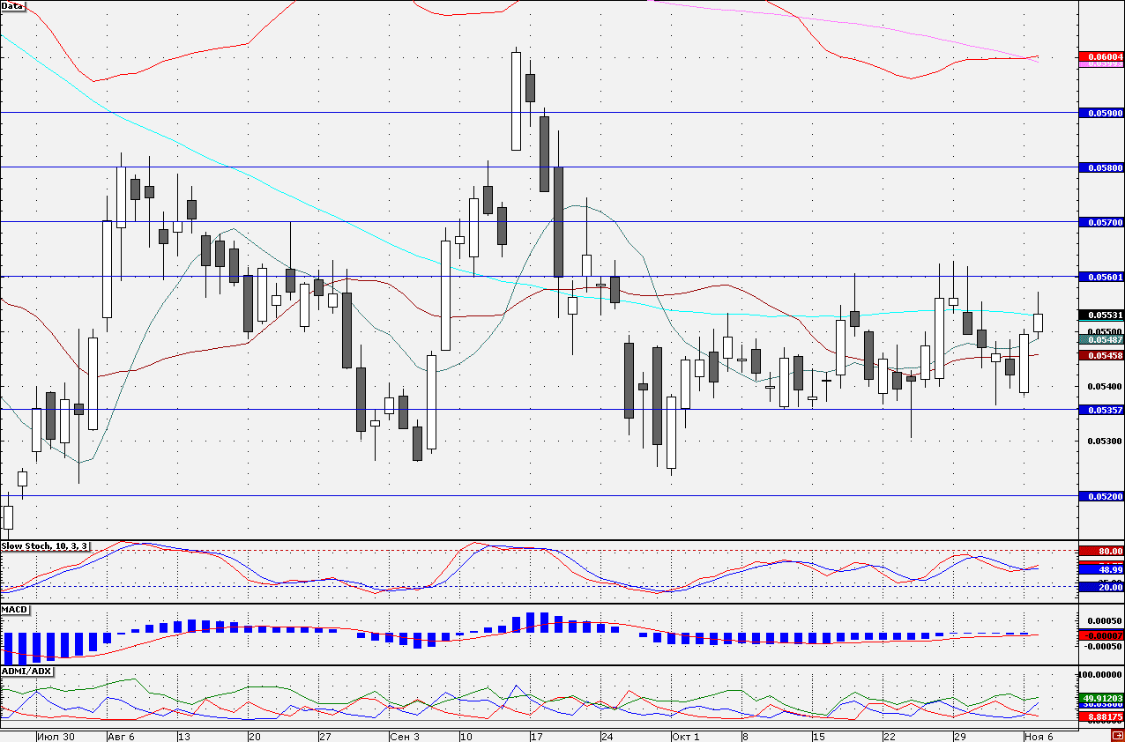This screenshot has width=1125, height=742.
Task: Click the 13 date label
Action: [185, 736]
